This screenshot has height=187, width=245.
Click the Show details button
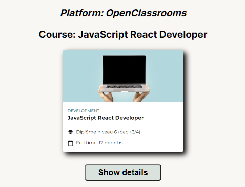pyautogui.click(x=123, y=173)
